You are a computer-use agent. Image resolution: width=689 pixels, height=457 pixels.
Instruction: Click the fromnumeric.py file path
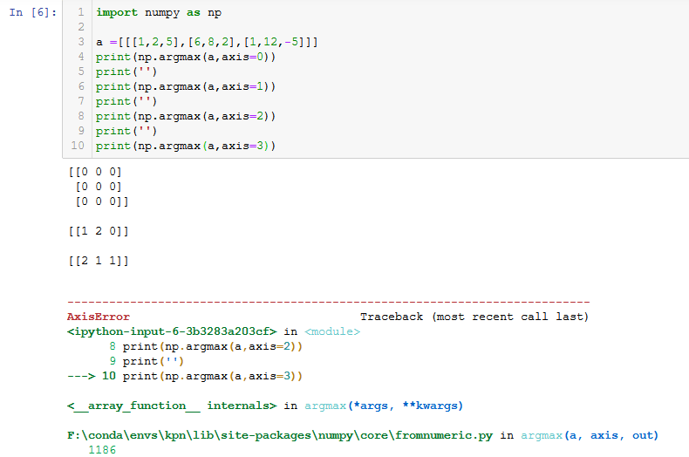[x=279, y=435]
